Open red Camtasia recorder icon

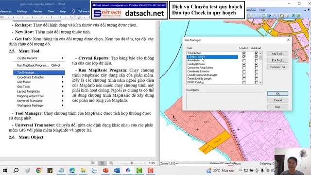tap(150, 170)
